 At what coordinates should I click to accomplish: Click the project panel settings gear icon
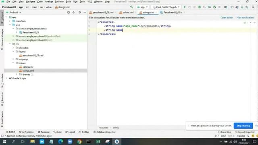(x=80, y=12)
